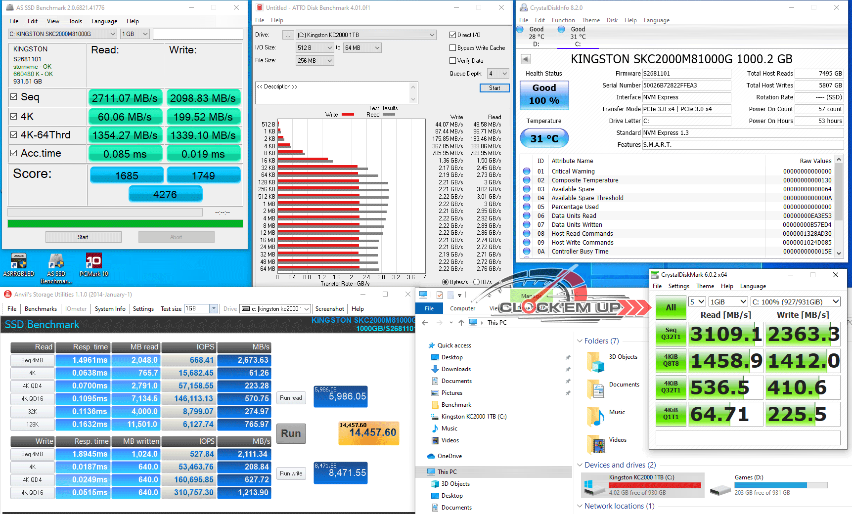852x514 pixels.
Task: Click the previous disk arrow in CrystalDiskInfo
Action: [x=526, y=59]
